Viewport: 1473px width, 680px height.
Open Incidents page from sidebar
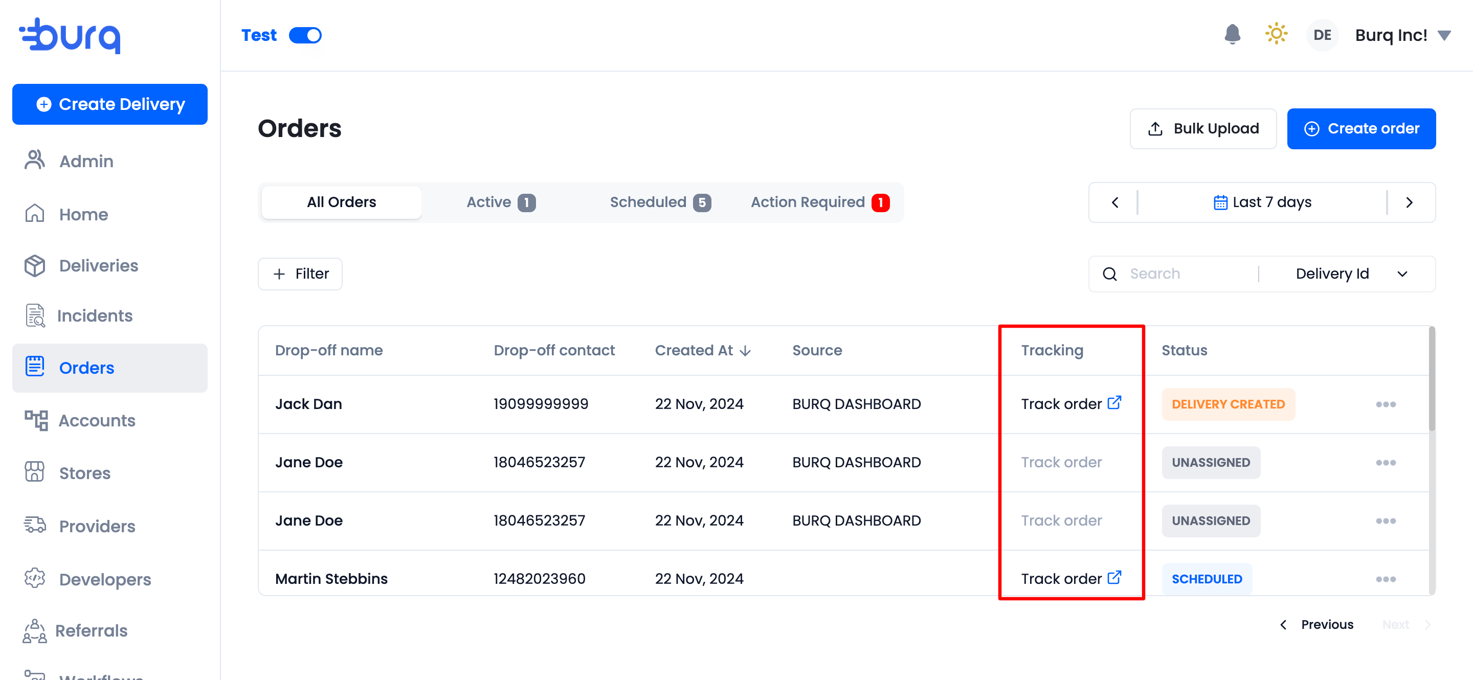(94, 315)
